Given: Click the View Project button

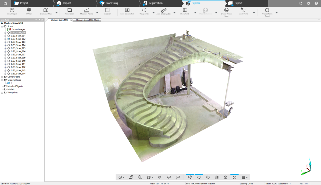Looking at the screenshot, I should coord(12,11).
